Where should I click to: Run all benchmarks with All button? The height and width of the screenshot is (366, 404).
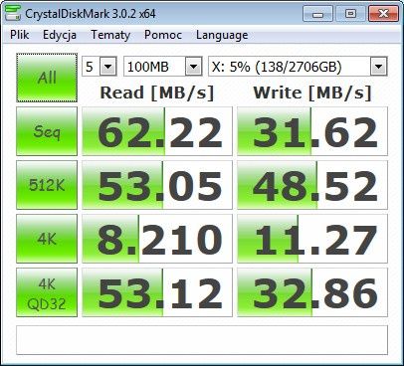click(x=47, y=78)
